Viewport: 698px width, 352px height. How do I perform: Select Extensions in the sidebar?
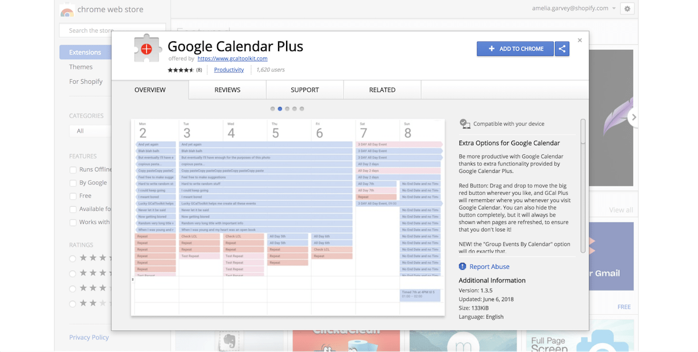tap(85, 52)
